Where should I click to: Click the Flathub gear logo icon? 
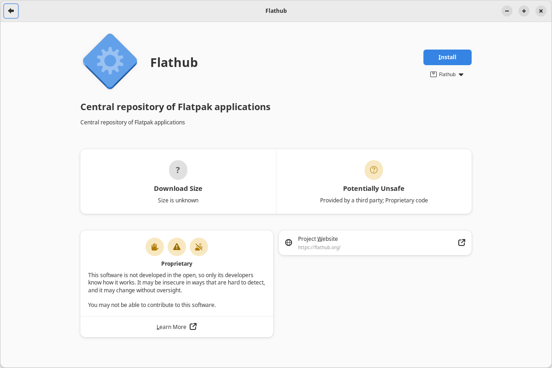click(109, 61)
